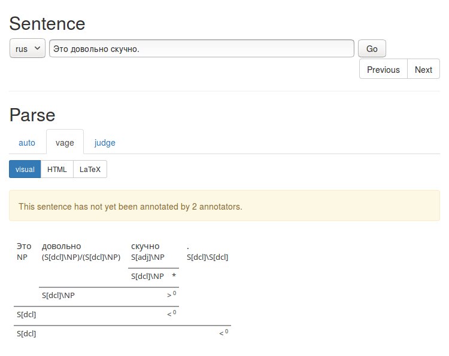Open the rus language dropdown
The width and height of the screenshot is (449, 356).
tap(28, 49)
